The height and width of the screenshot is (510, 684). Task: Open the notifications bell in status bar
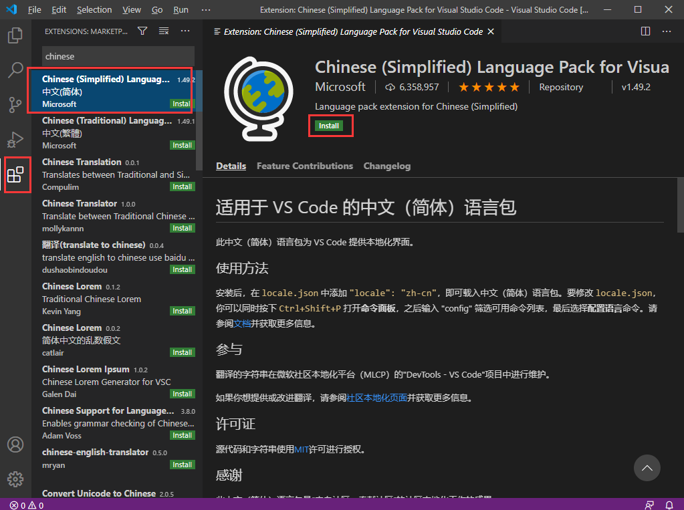(x=669, y=505)
